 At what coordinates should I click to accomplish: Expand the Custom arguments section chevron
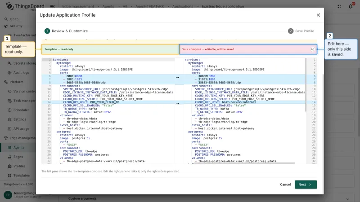348,199
